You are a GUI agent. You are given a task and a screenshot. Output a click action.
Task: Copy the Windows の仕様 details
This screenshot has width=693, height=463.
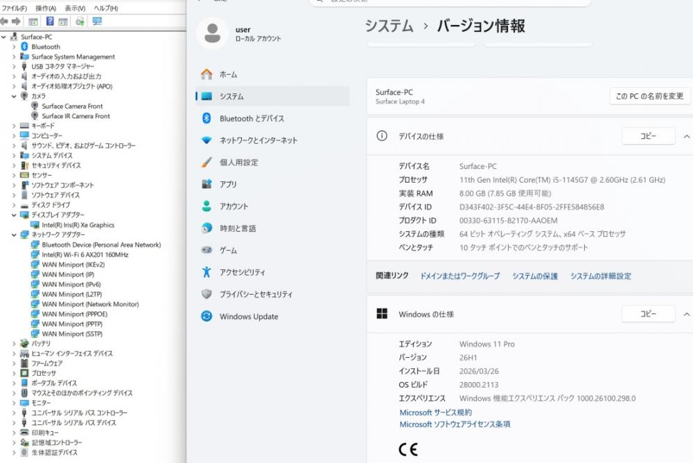[649, 314]
